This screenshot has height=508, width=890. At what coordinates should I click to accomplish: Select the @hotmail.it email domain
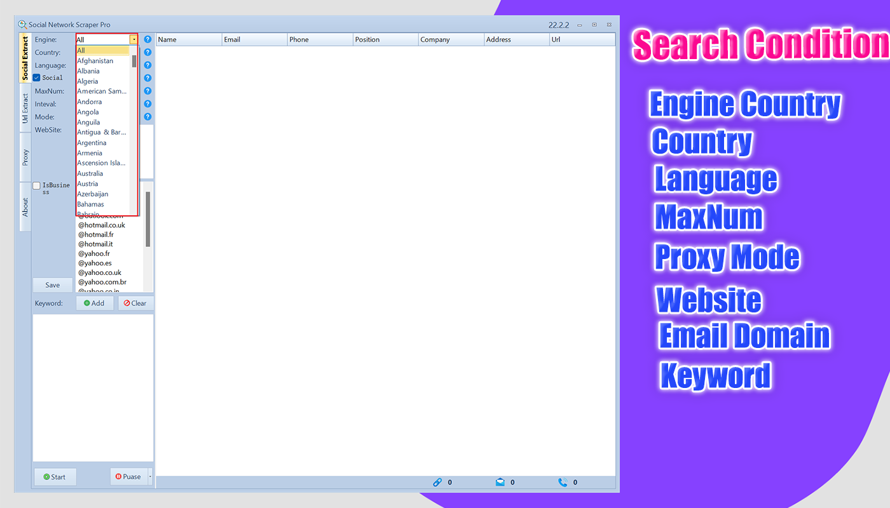point(95,244)
